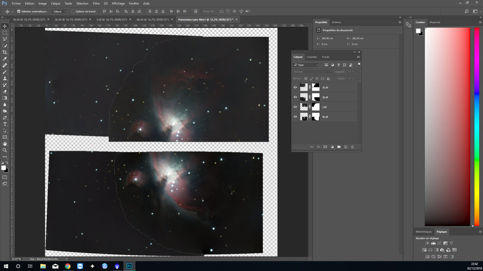Switch to the Bibliothèques tab

click(x=424, y=231)
